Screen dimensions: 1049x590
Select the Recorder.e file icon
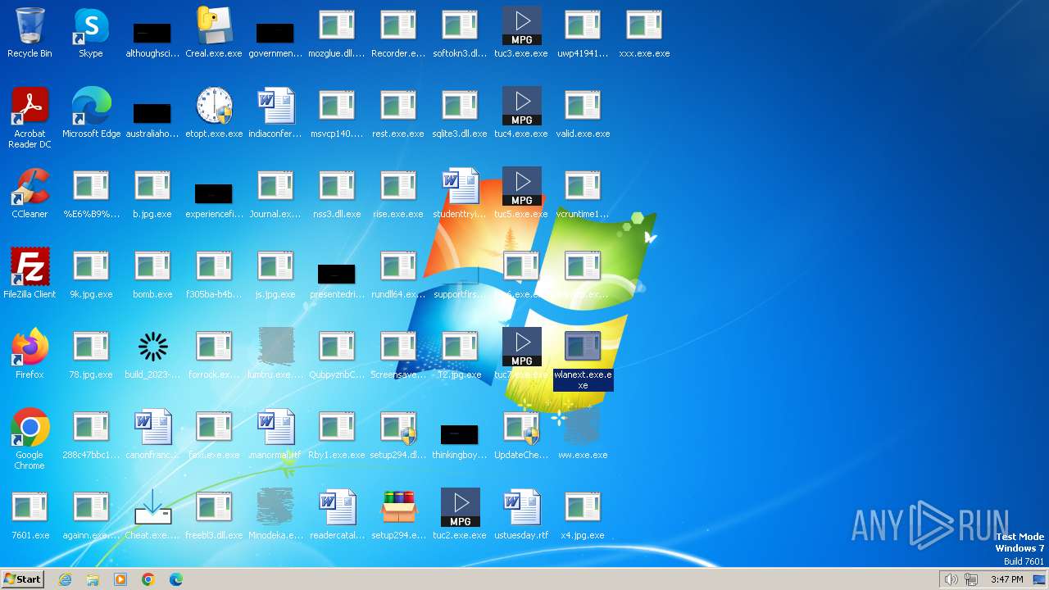click(399, 26)
